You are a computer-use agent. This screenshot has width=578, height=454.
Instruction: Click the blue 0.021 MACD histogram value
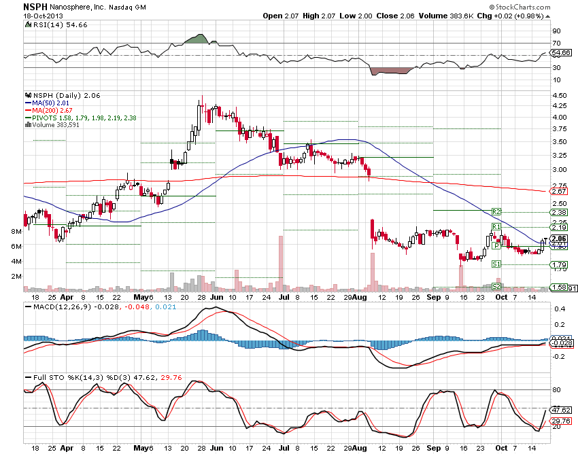[165, 307]
